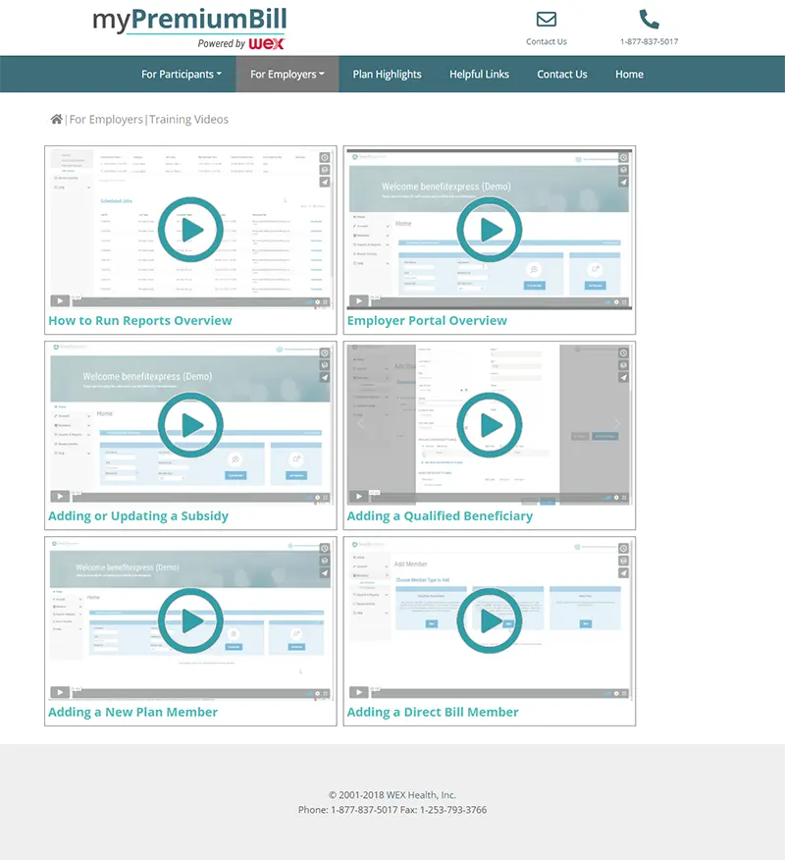Click the share paper-plane icon on Employer Portal video

pyautogui.click(x=623, y=182)
